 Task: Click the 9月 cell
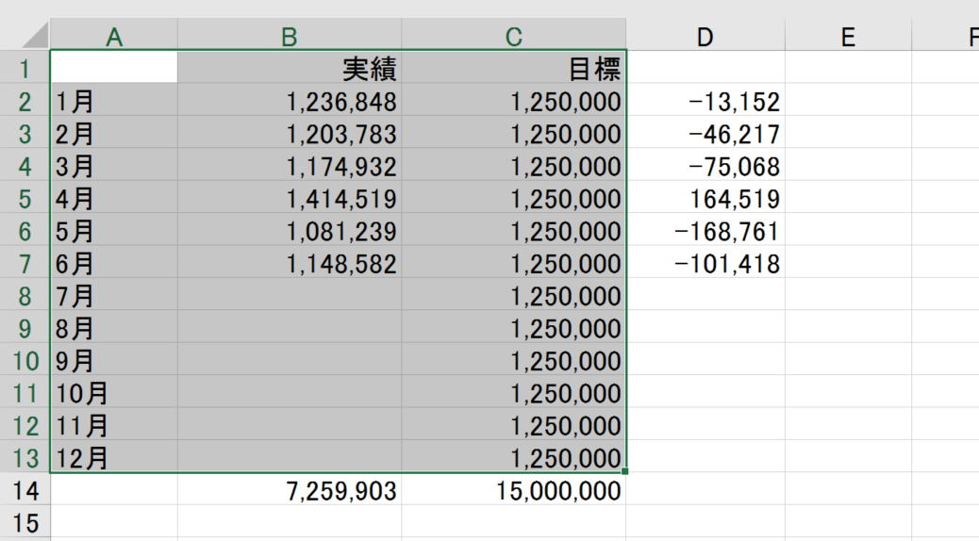(x=113, y=359)
